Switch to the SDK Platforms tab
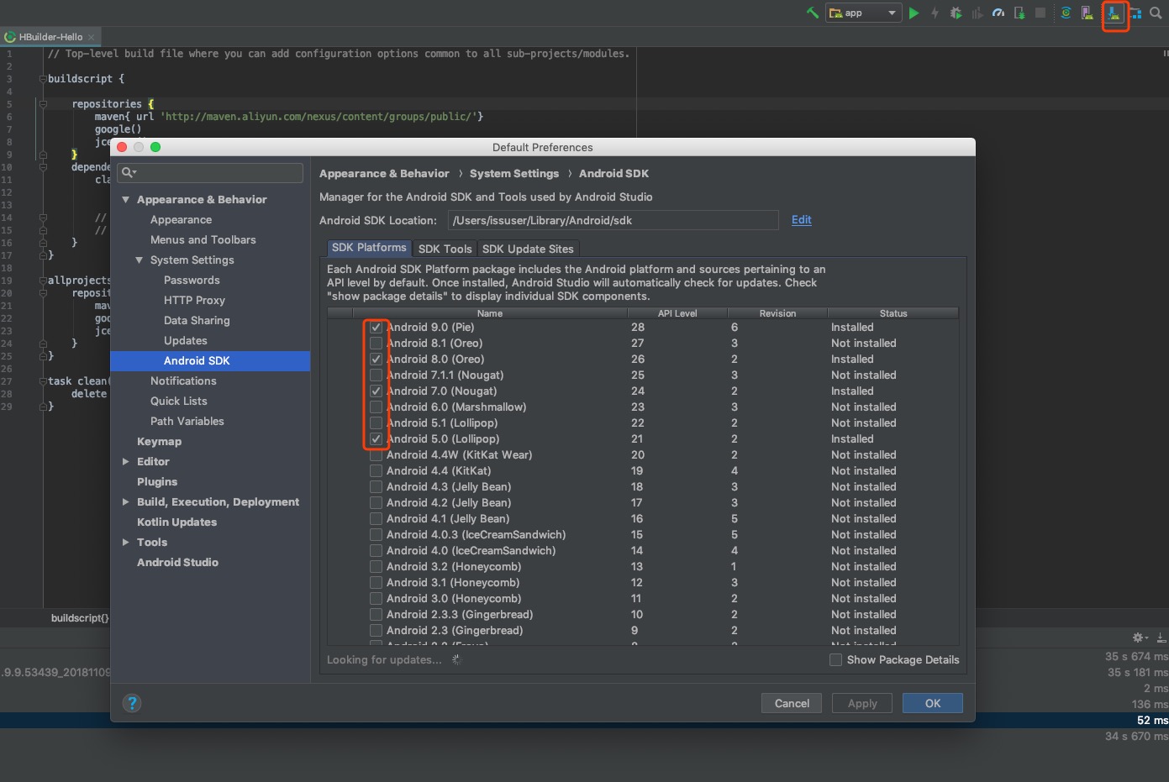The width and height of the screenshot is (1169, 782). (369, 248)
